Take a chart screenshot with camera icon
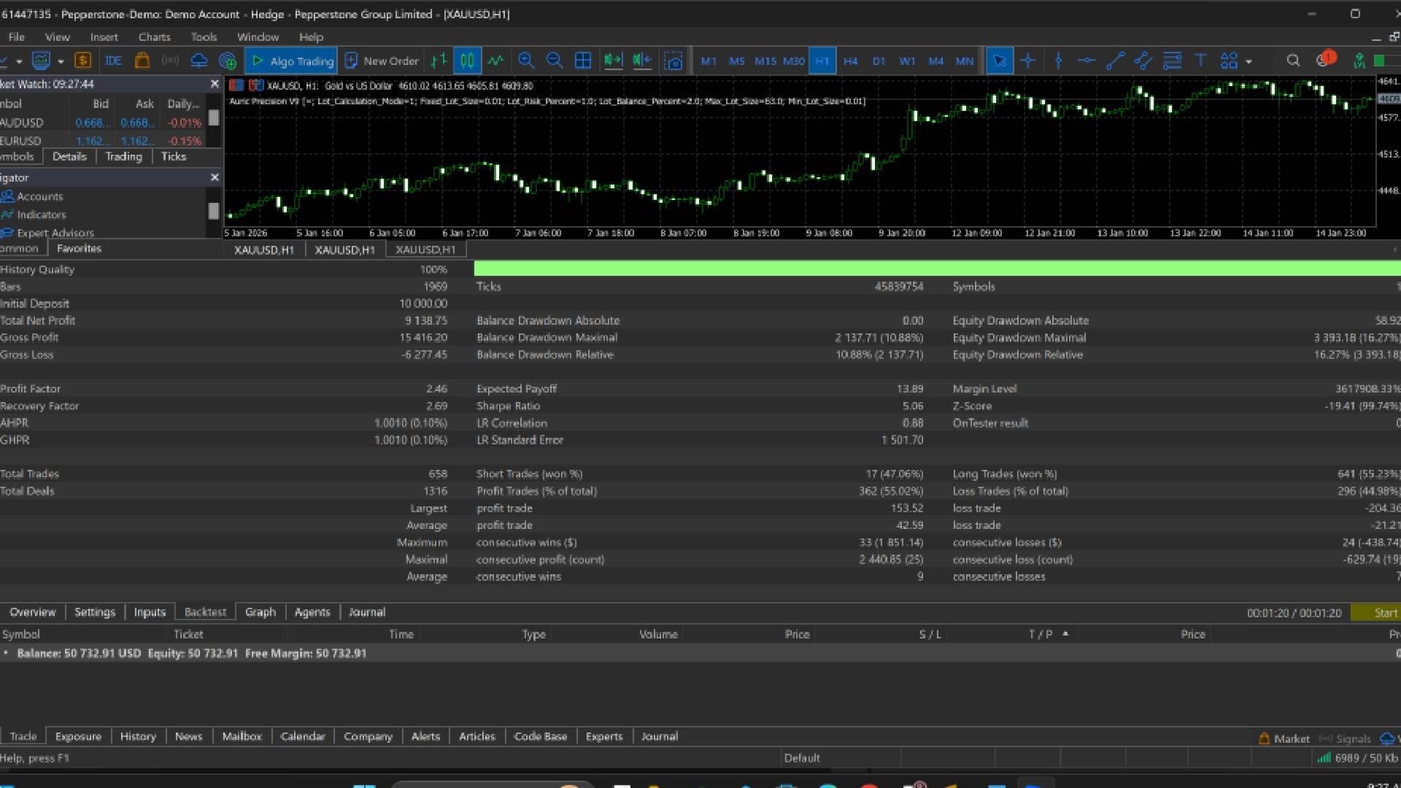 pos(674,61)
